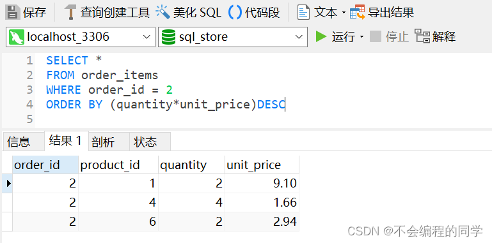Click the quantity cell in the 1.66 row
The height and width of the screenshot is (243, 492).
(x=191, y=202)
